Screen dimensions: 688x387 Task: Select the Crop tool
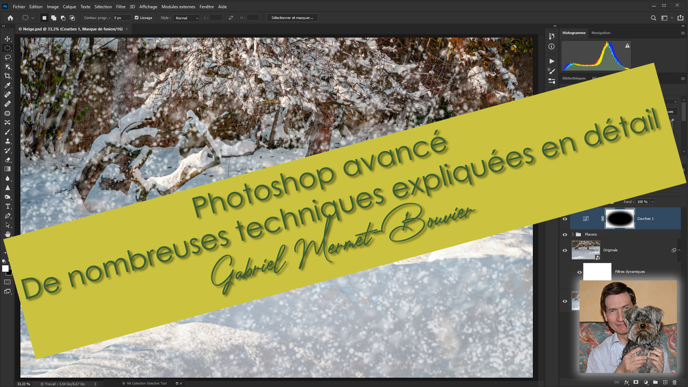[8, 76]
